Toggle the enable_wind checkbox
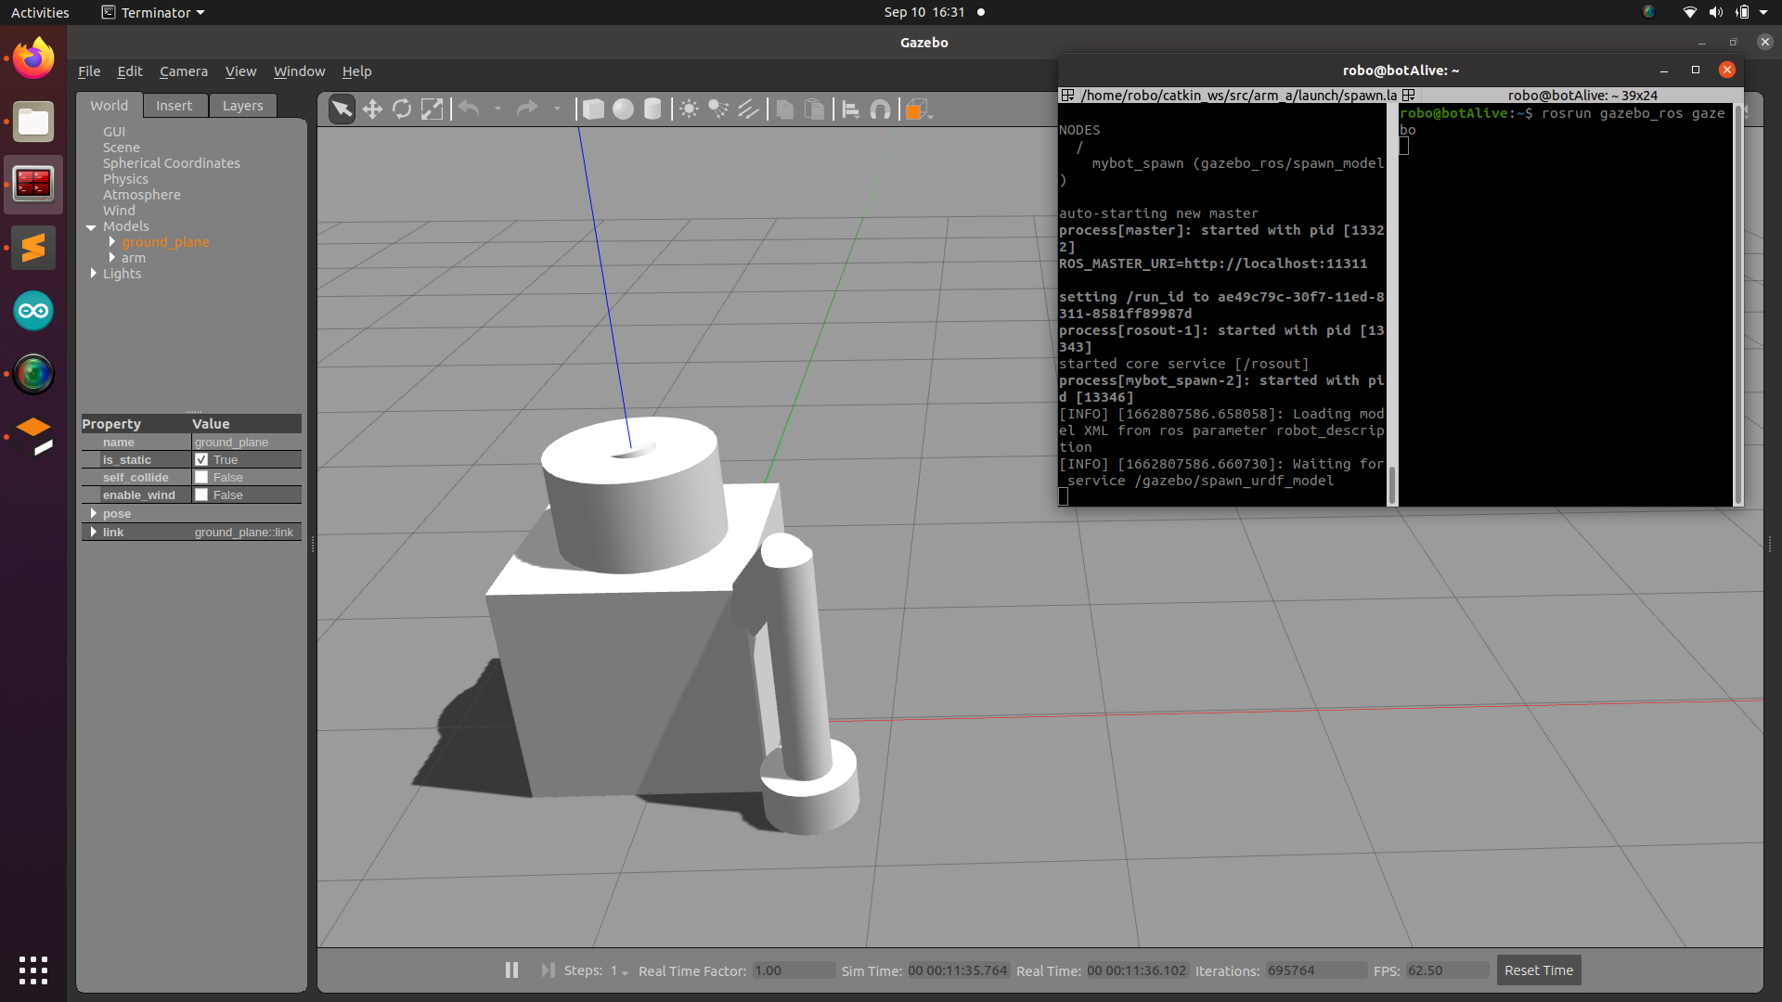 pos(201,495)
